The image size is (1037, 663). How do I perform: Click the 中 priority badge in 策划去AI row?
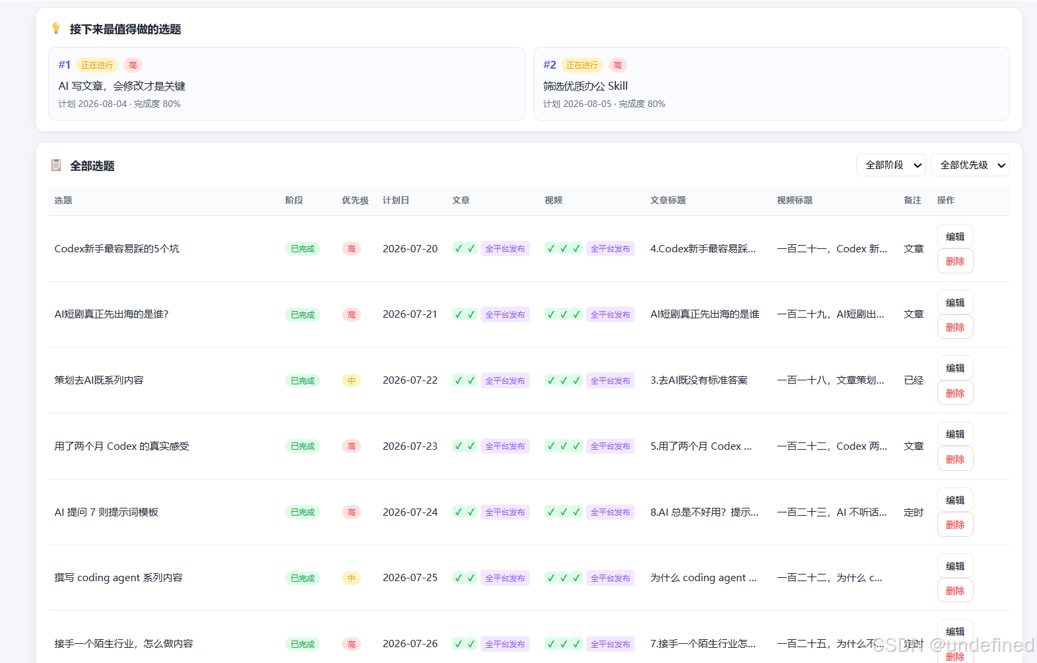point(351,380)
